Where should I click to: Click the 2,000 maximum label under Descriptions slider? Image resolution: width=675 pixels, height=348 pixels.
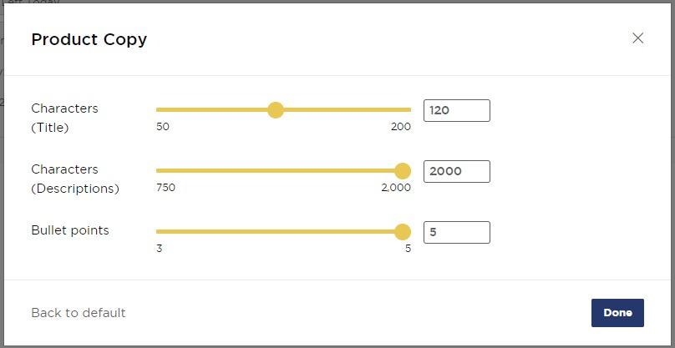coord(396,188)
